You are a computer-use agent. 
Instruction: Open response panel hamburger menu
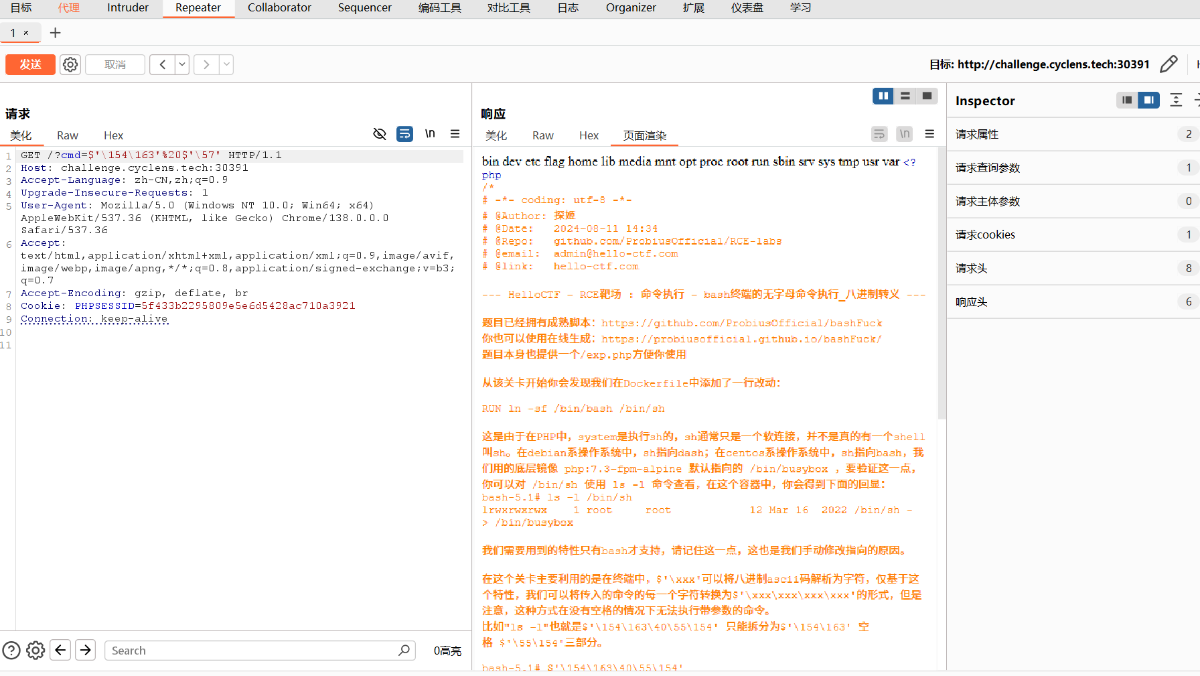pyautogui.click(x=929, y=134)
